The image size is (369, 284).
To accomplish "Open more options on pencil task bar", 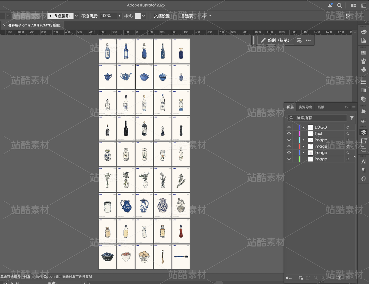I will point(308,40).
